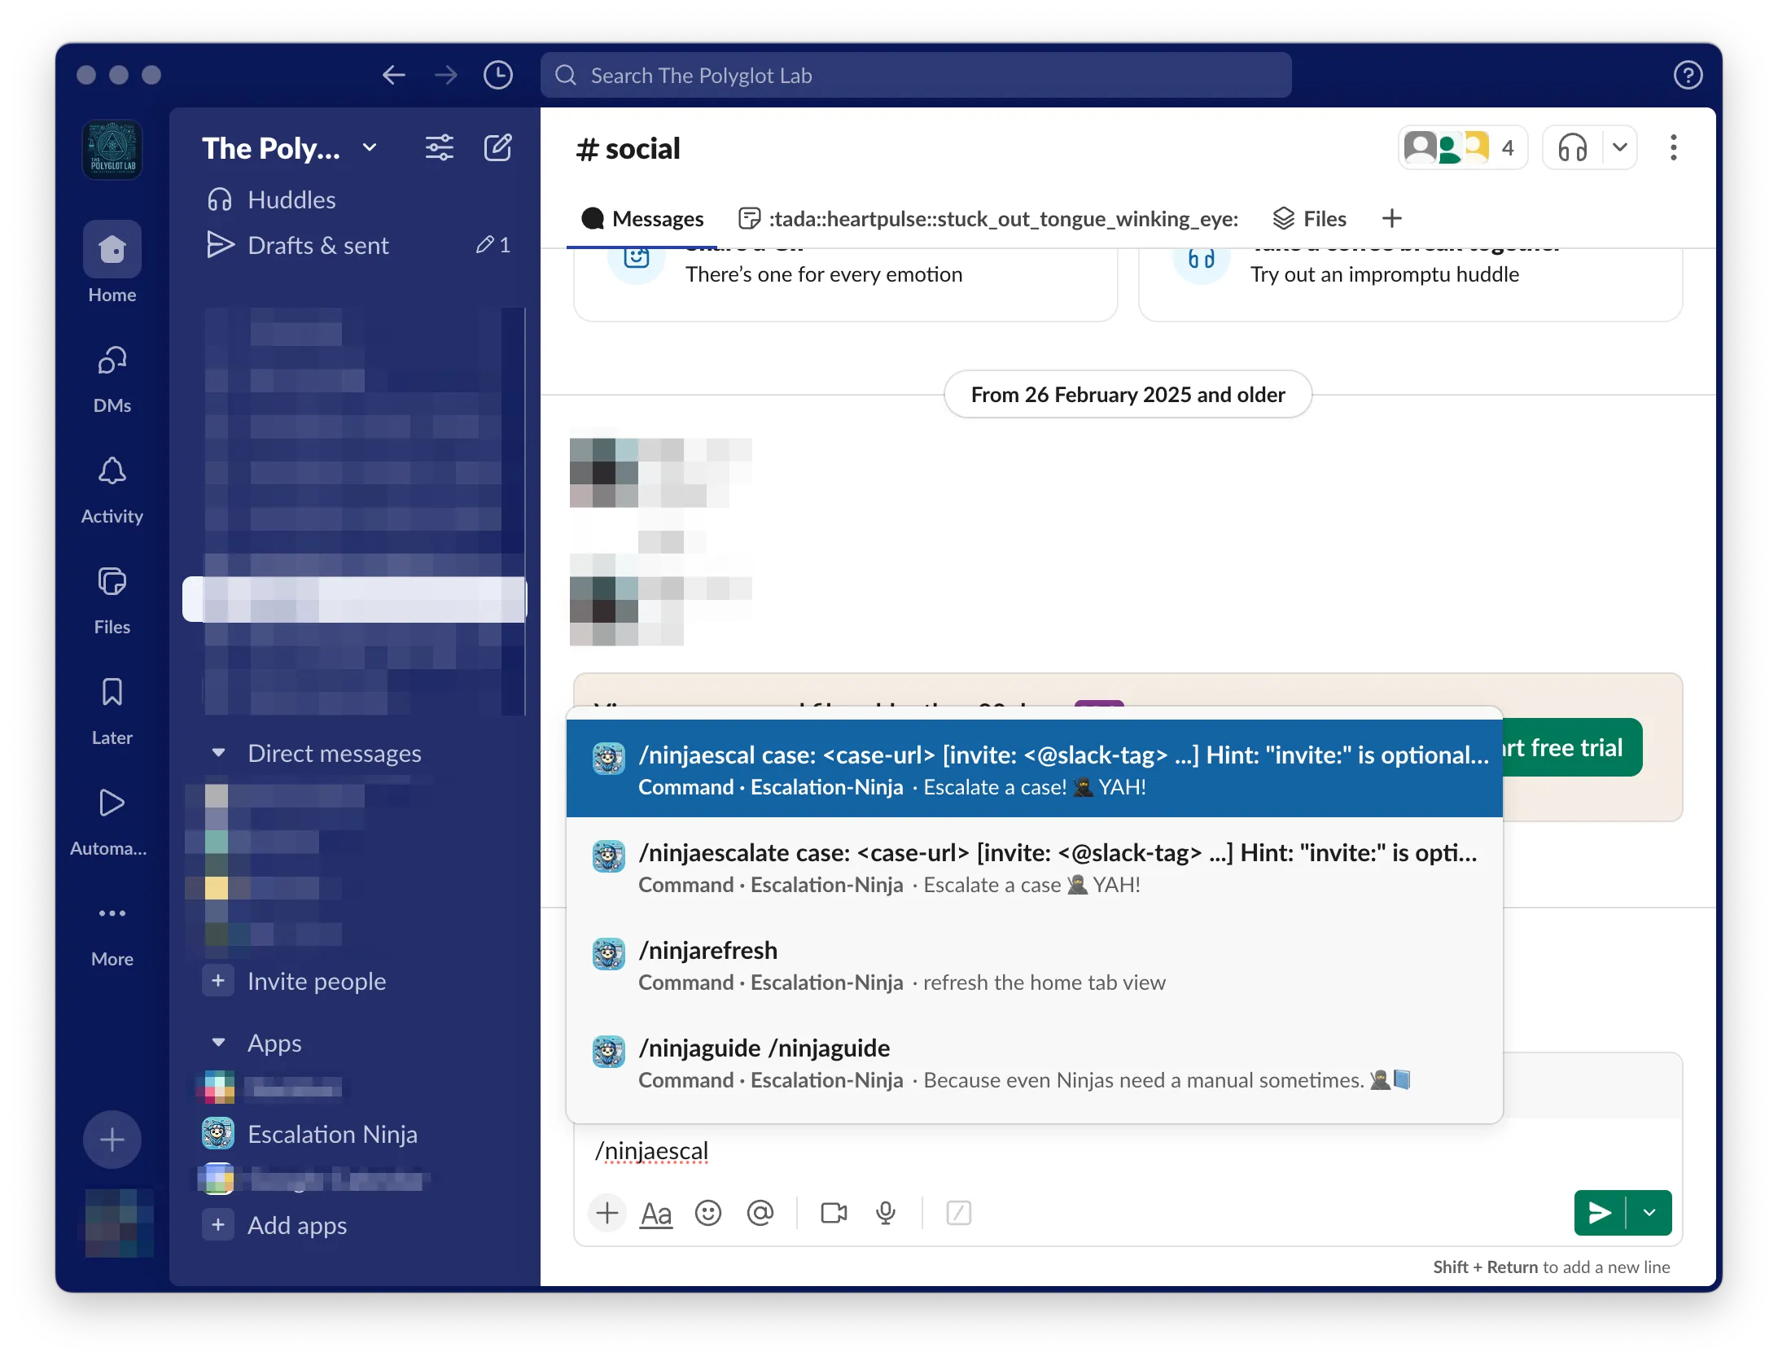Toggle text formatting with Aa button
Viewport: 1778px width, 1361px height.
pyautogui.click(x=656, y=1213)
